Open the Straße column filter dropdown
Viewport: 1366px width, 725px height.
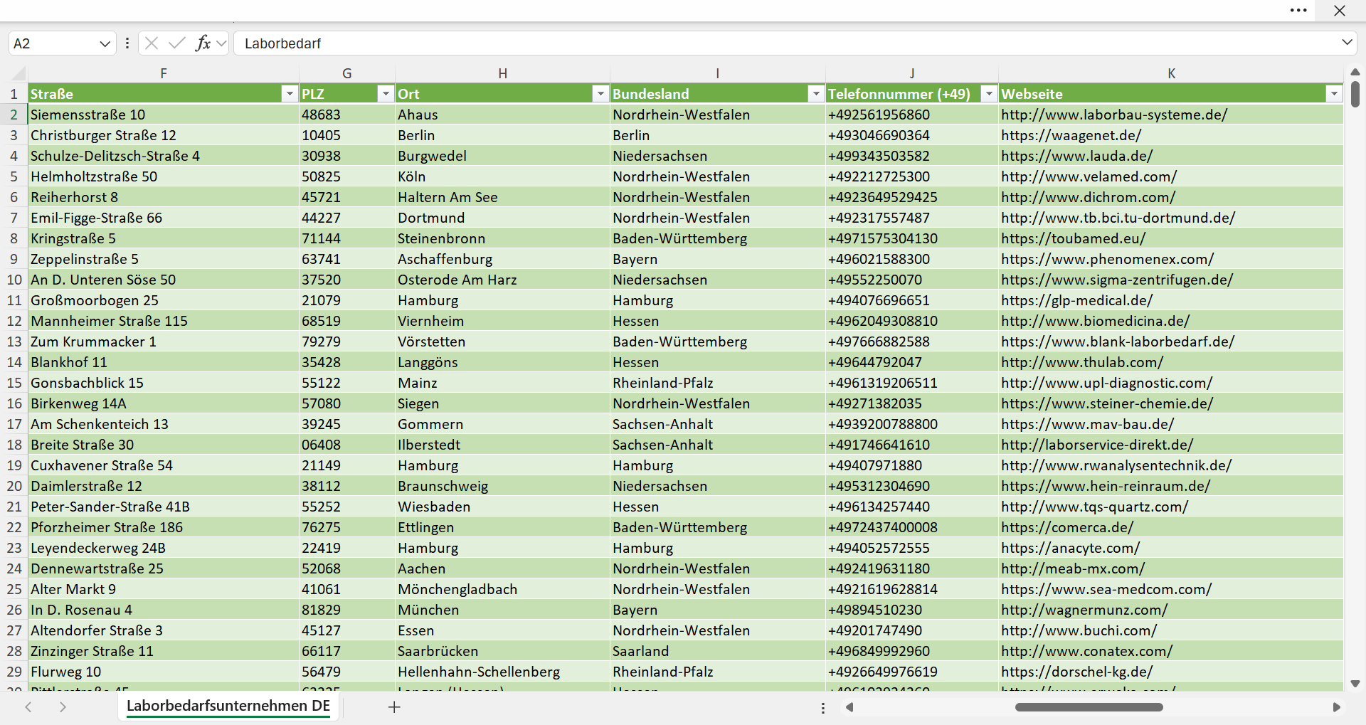pyautogui.click(x=289, y=94)
